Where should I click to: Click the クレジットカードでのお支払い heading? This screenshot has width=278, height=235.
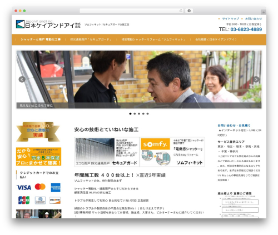pyautogui.click(x=39, y=175)
